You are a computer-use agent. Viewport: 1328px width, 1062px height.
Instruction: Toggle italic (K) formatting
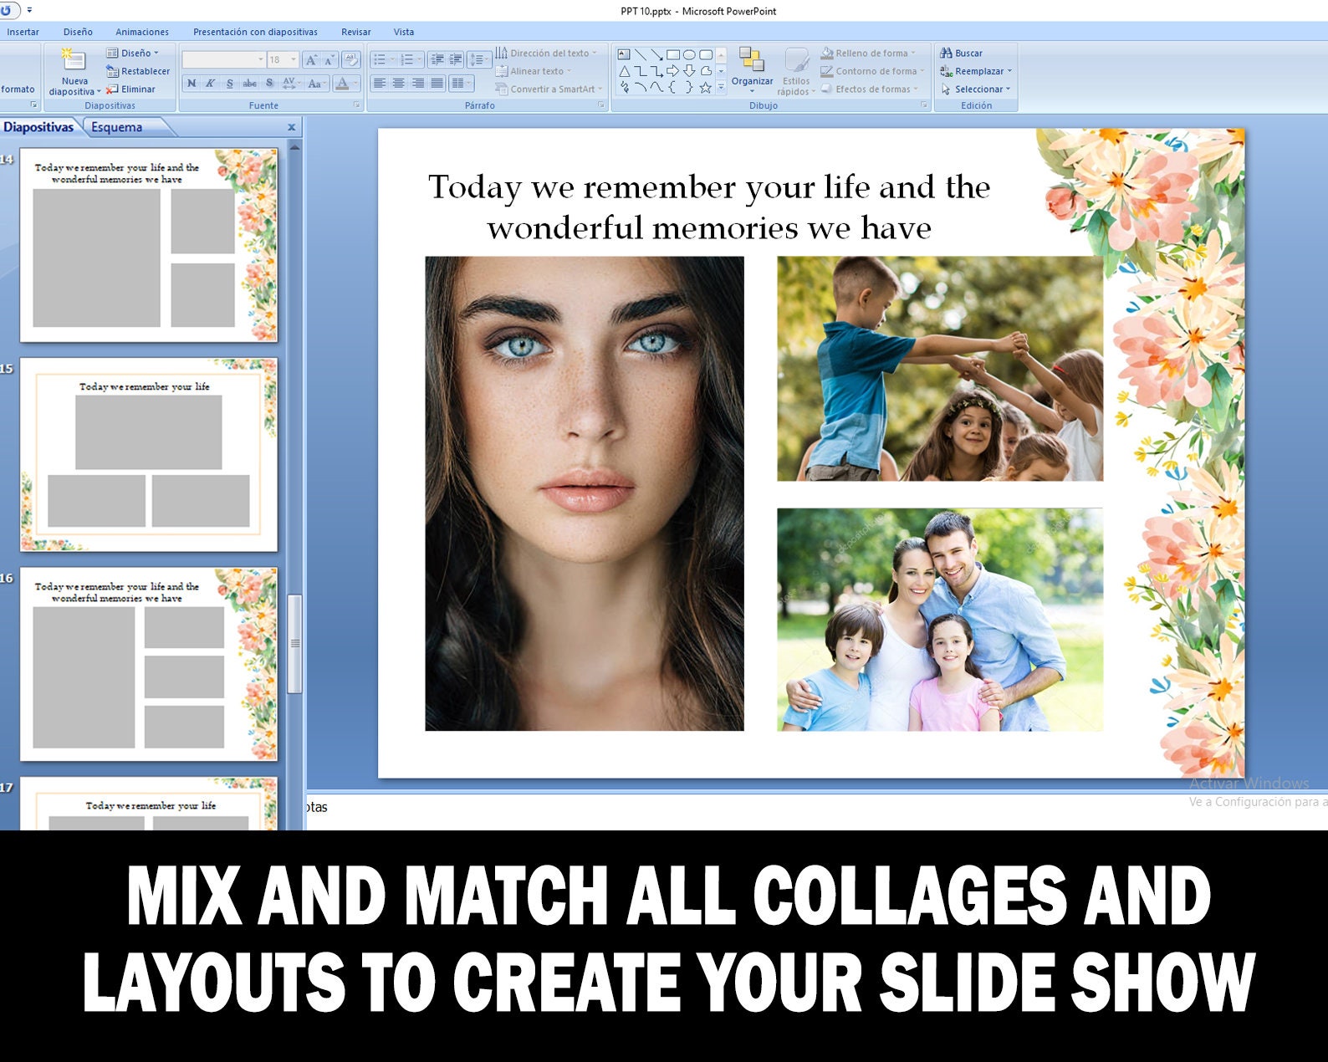click(x=210, y=83)
